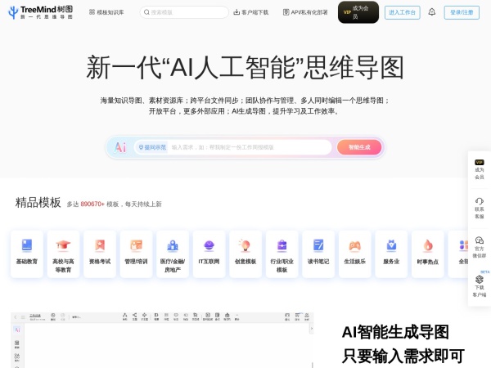Choose the IT互联网 category icon
Screen dimensions: 491x368
pyautogui.click(x=209, y=245)
